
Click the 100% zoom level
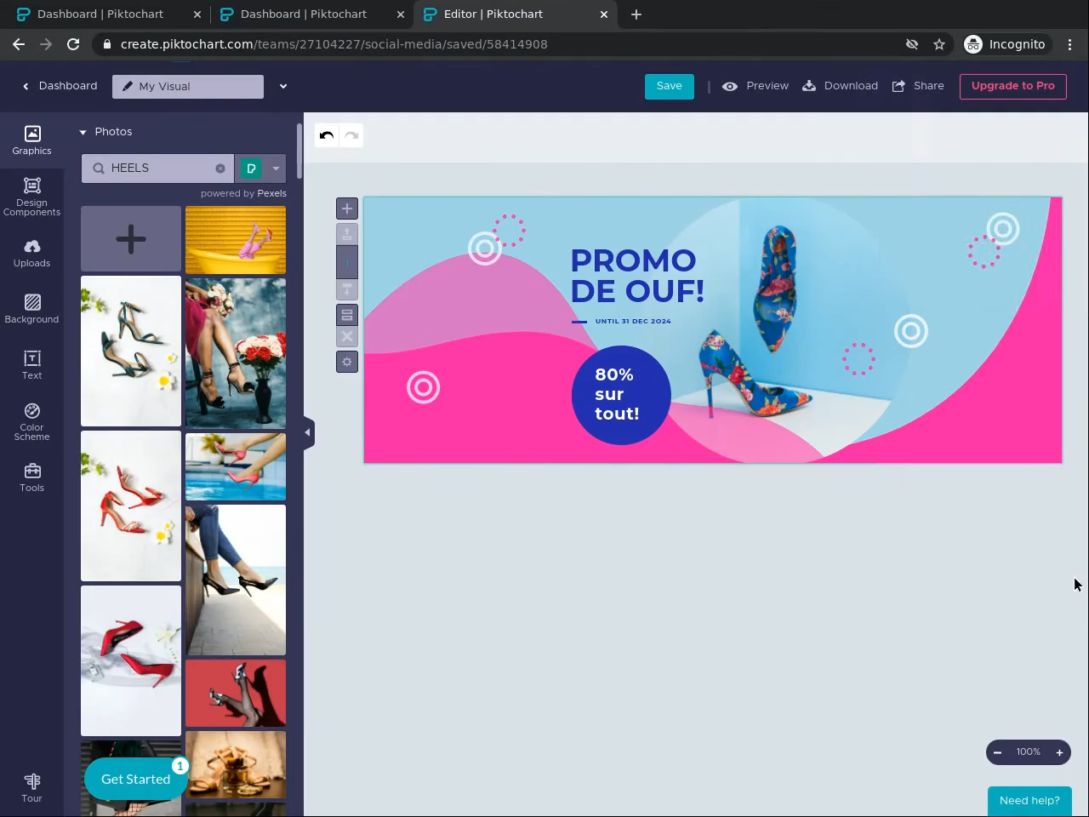coord(1028,752)
